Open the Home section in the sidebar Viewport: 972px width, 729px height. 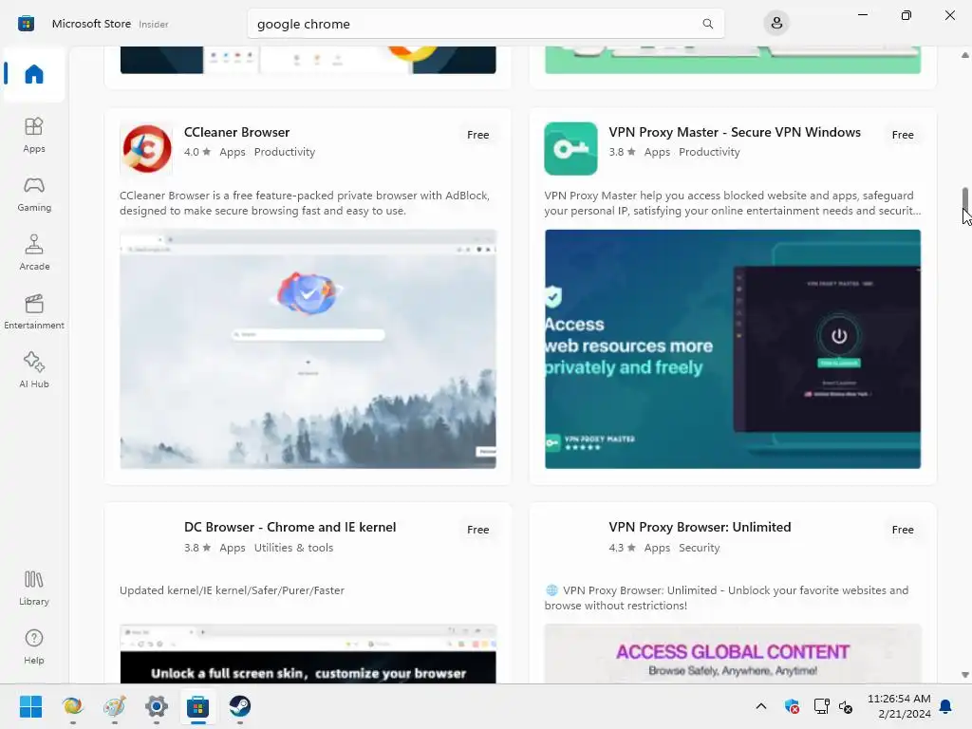click(x=34, y=74)
